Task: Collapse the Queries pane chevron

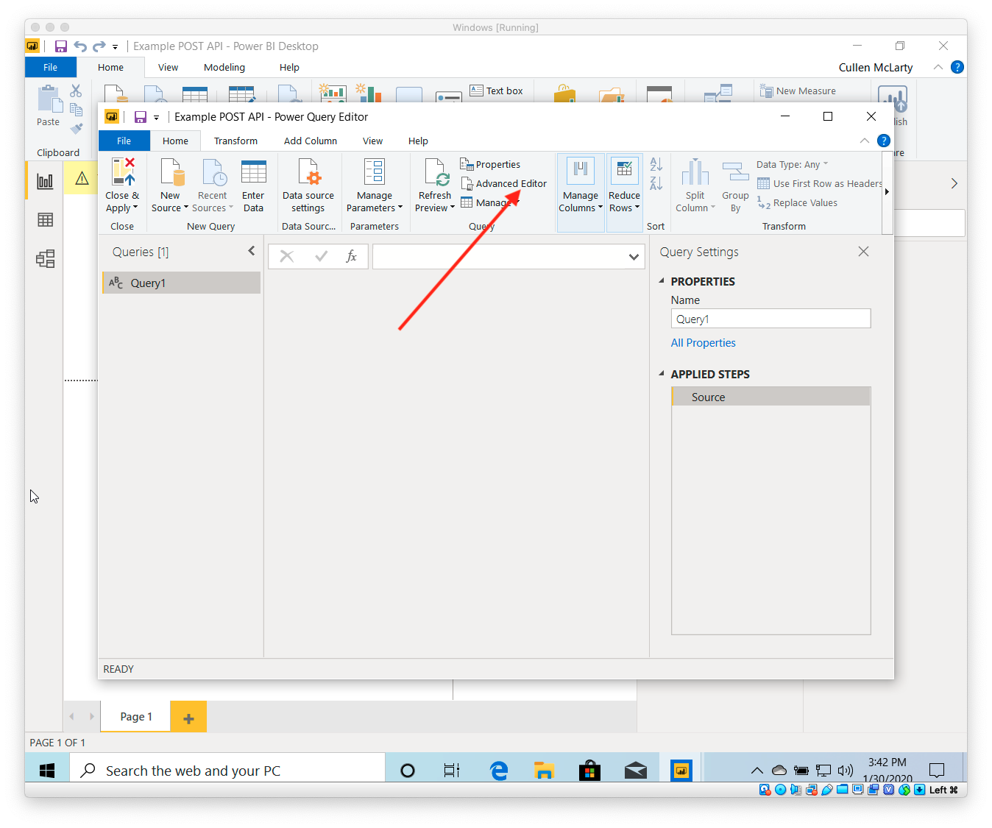Action: pos(252,251)
